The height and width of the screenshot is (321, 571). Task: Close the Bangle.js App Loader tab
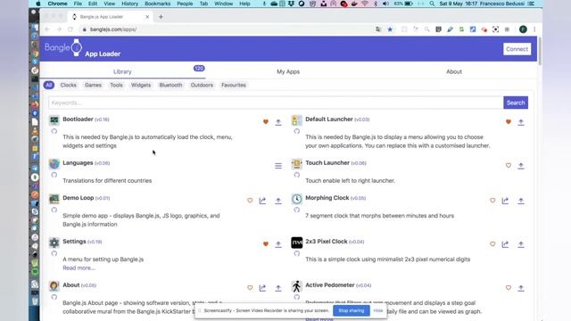[147, 17]
